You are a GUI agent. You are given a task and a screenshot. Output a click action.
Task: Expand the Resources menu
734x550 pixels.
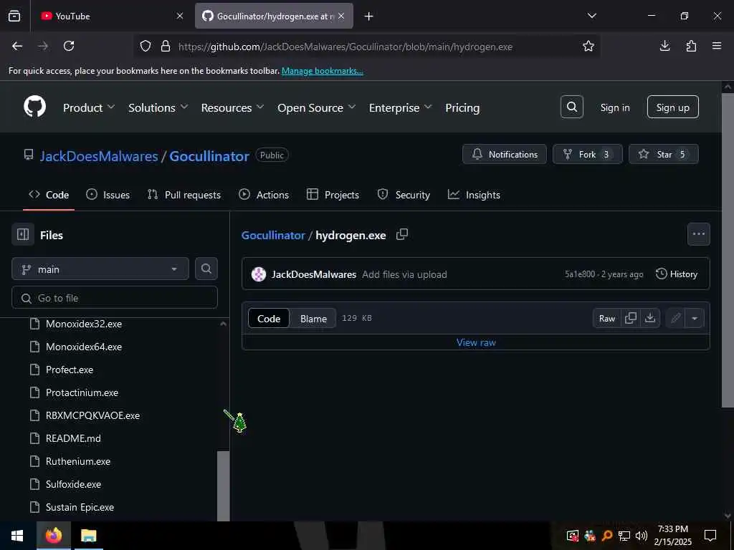(x=233, y=107)
